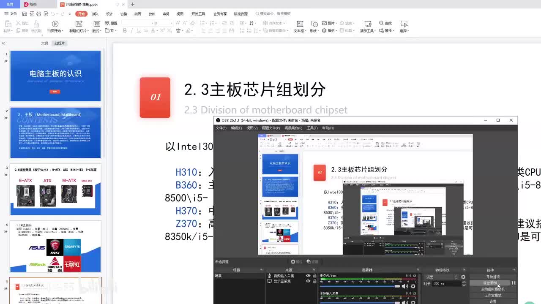This screenshot has width=541, height=304.
Task: Select slide 4 thumbnail with brand logos
Action: 55,246
